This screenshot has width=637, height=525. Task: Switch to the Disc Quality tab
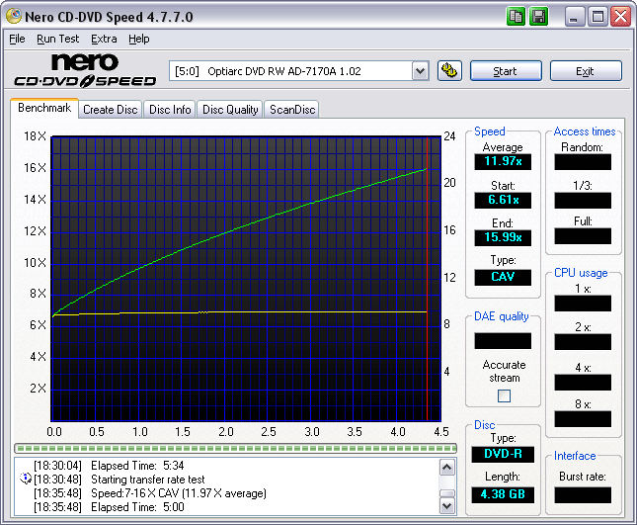tap(230, 110)
